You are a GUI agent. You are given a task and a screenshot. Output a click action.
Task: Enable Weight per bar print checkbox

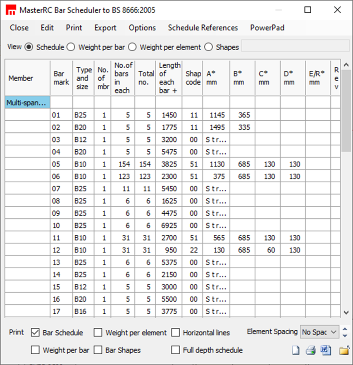(x=35, y=350)
